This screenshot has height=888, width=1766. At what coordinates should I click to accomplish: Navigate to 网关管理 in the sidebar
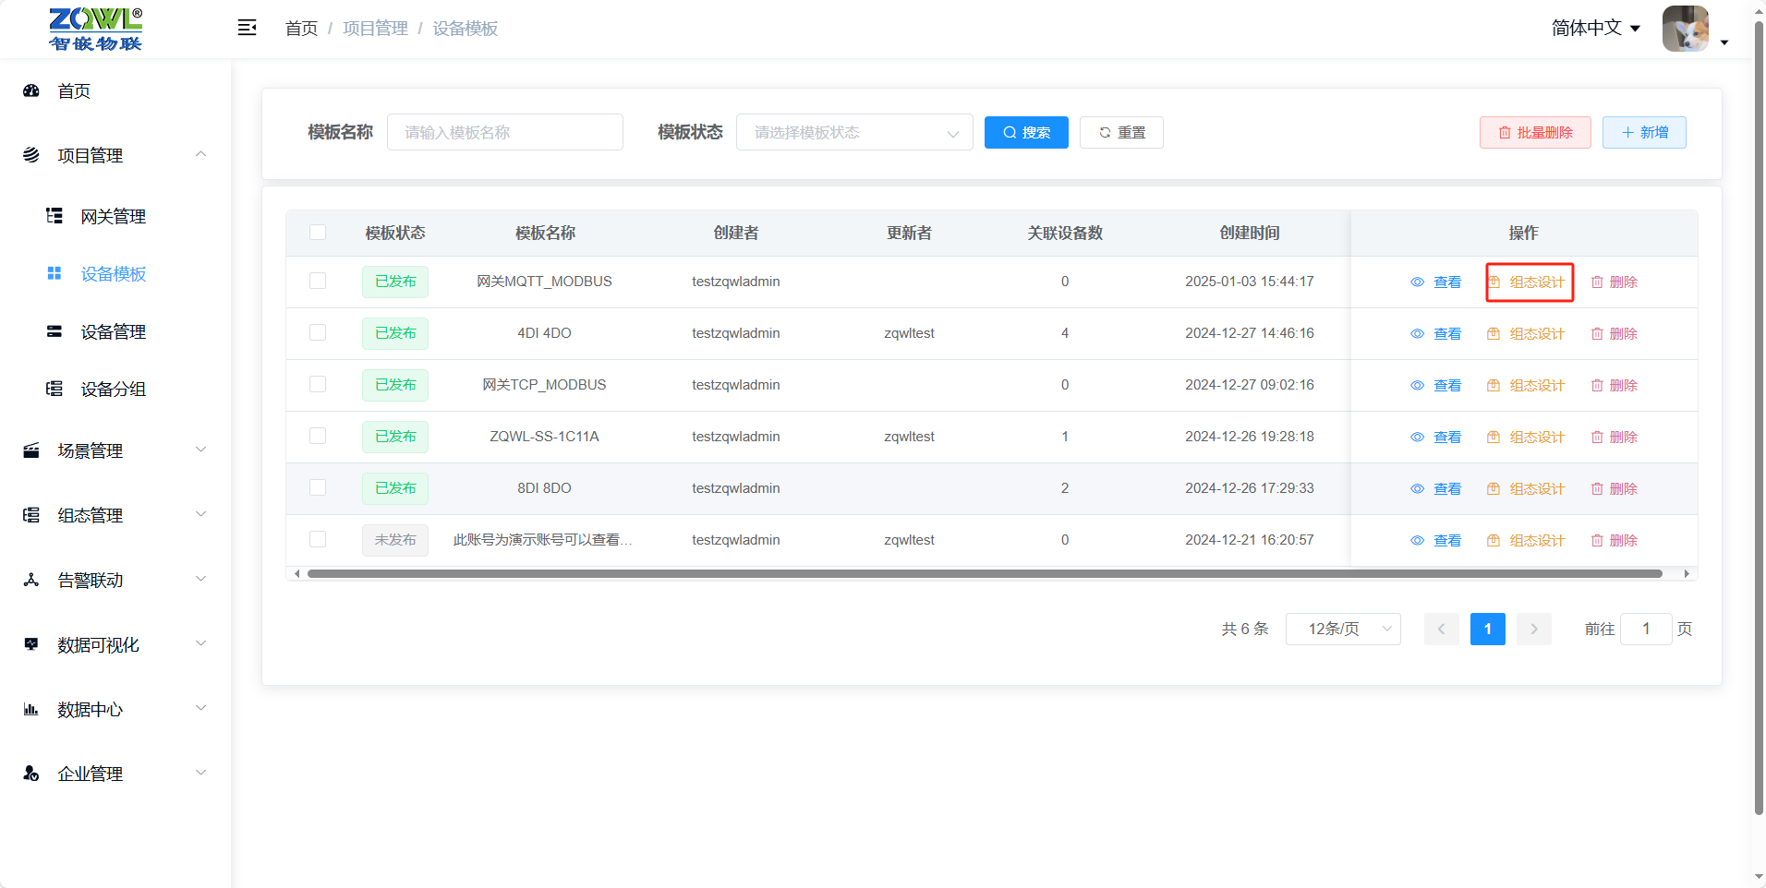pos(115,216)
